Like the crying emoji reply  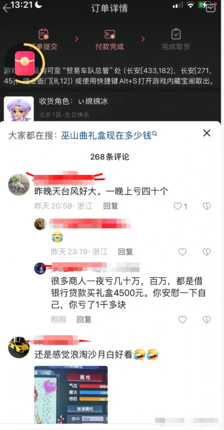pyautogui.click(x=182, y=252)
